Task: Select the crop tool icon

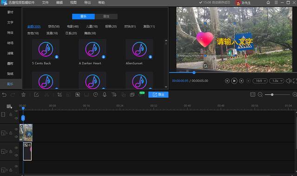Action: (59, 95)
